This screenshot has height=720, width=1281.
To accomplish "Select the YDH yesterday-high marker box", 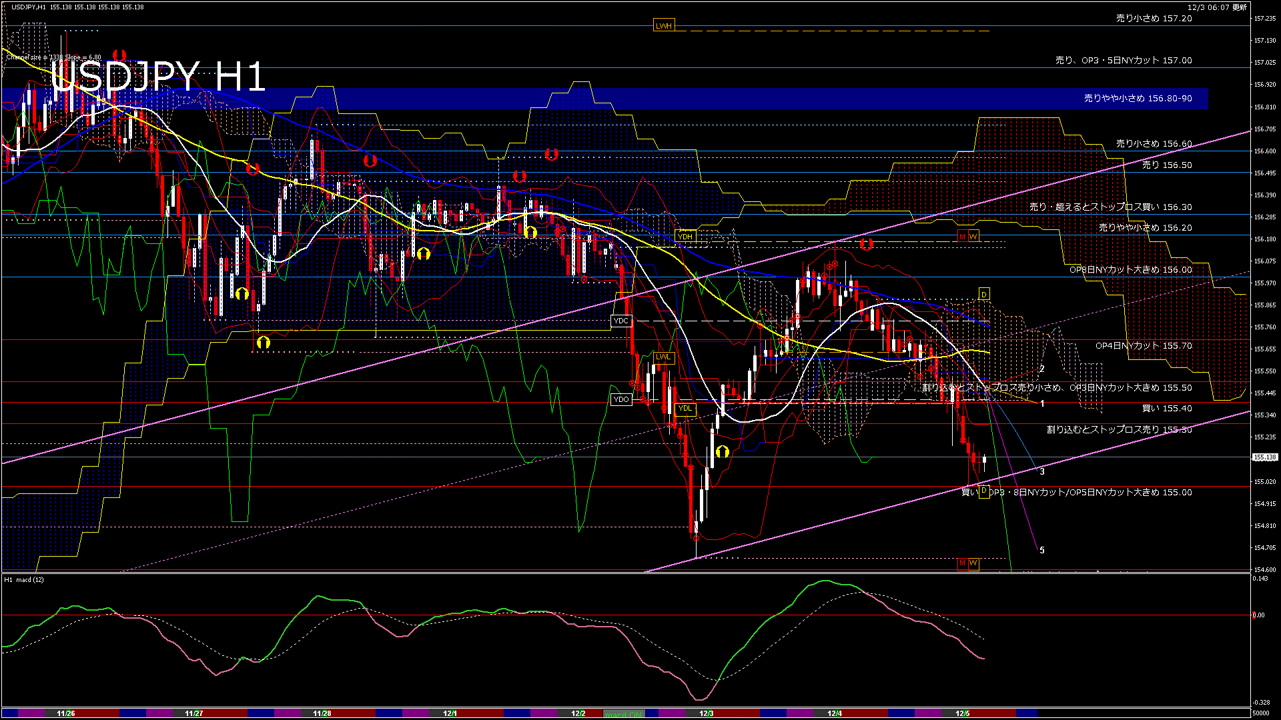I will click(x=685, y=235).
